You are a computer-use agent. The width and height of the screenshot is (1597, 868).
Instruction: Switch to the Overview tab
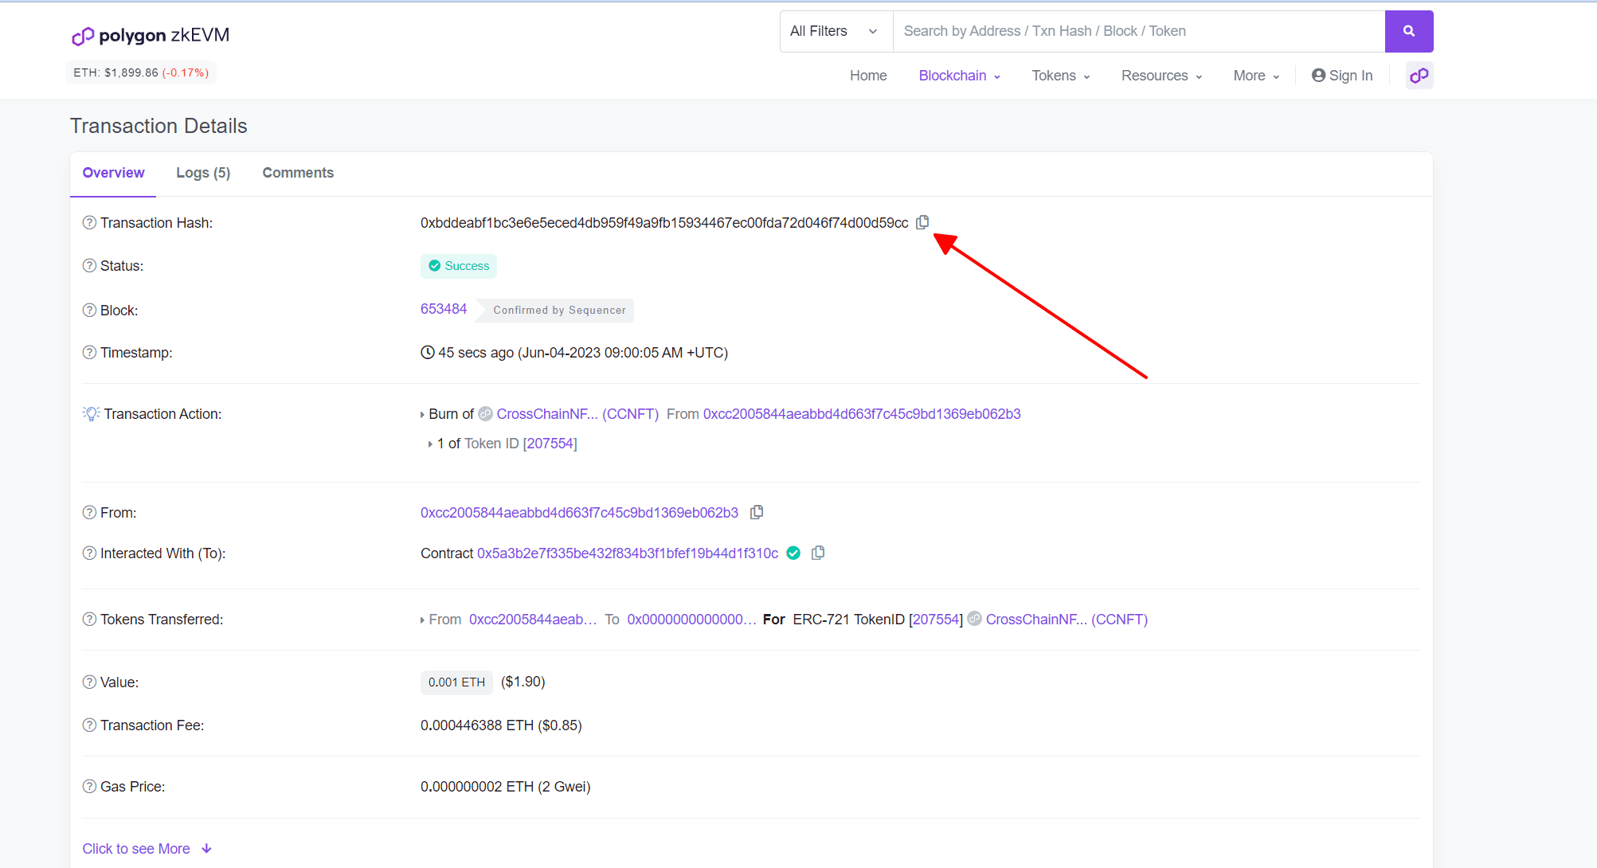113,173
